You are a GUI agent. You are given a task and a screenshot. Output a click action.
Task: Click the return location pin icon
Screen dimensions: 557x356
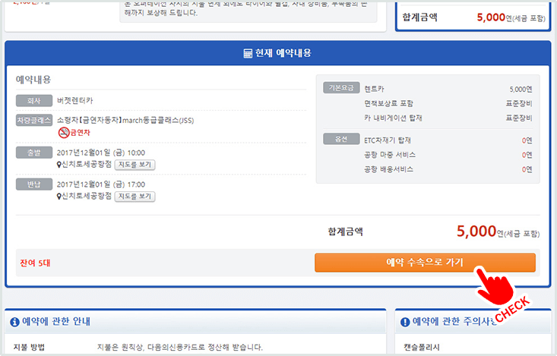59,196
